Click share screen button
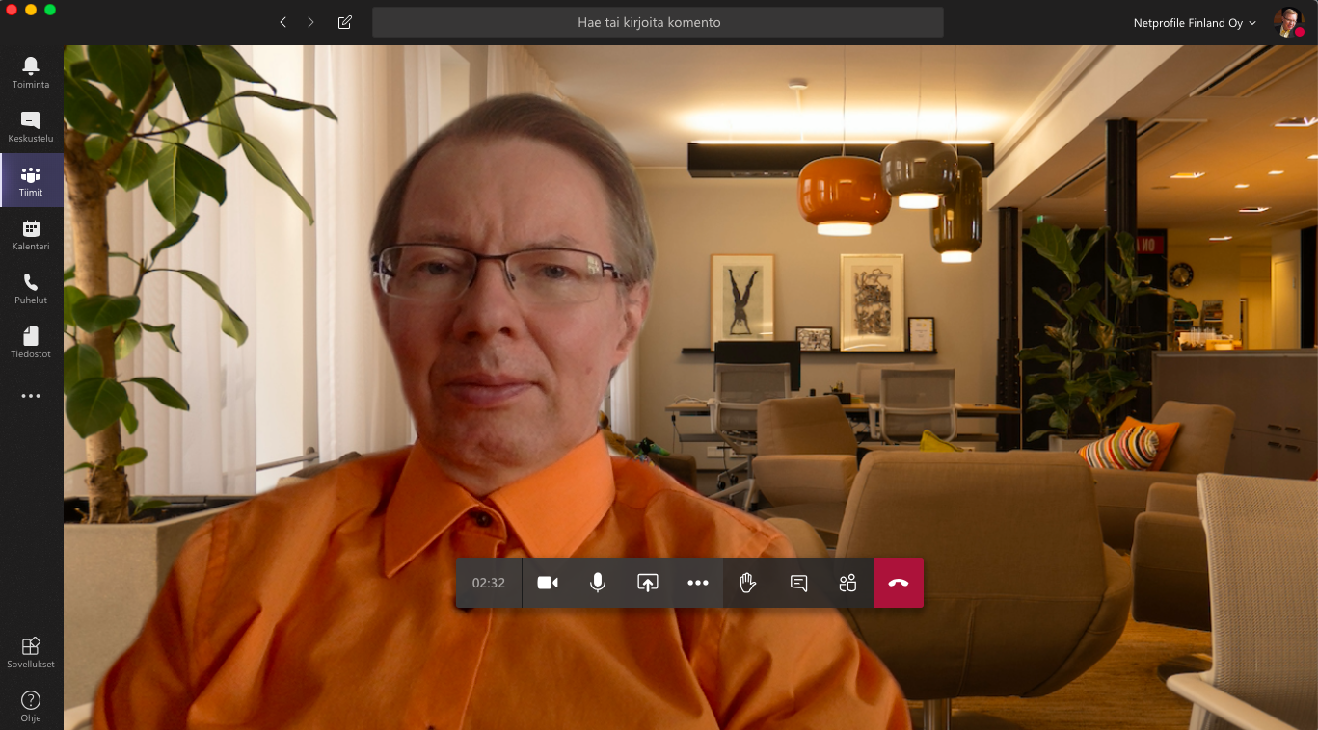 648,583
